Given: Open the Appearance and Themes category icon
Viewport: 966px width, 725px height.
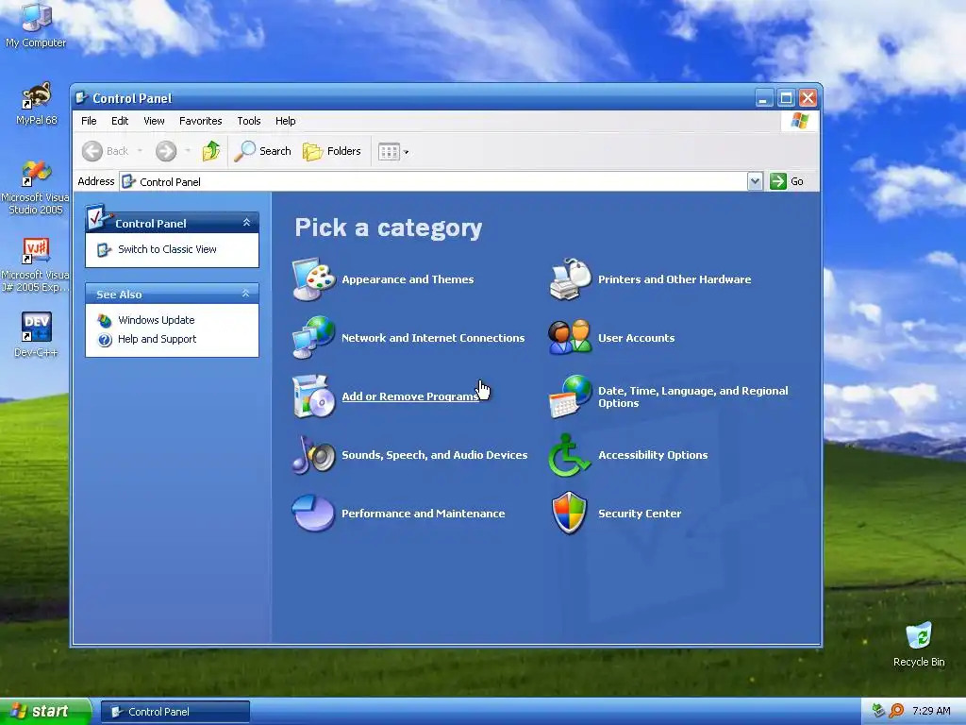Looking at the screenshot, I should [313, 279].
